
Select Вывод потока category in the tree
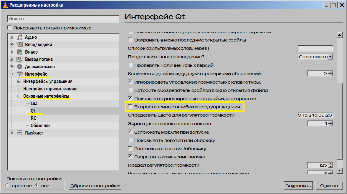(39, 59)
